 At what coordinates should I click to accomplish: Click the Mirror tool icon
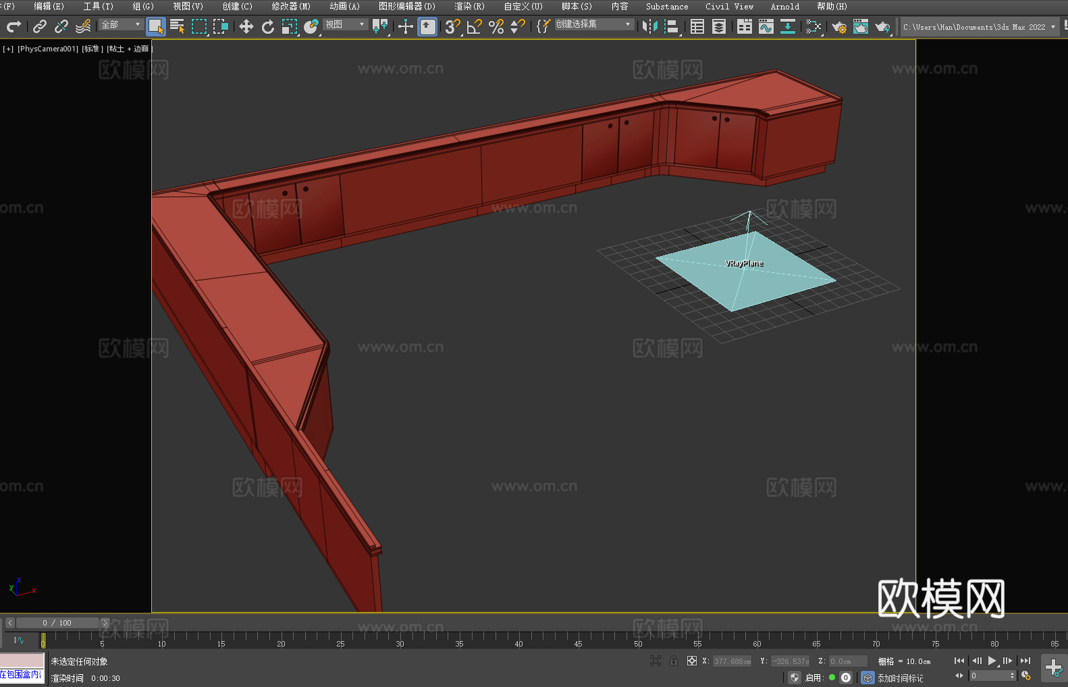[x=650, y=26]
